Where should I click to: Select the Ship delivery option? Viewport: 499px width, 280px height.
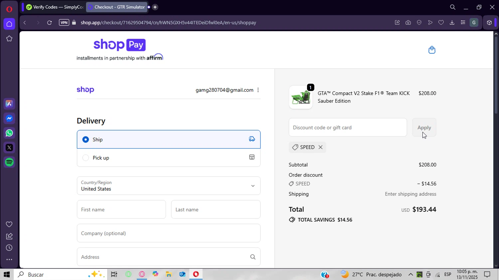(x=169, y=140)
